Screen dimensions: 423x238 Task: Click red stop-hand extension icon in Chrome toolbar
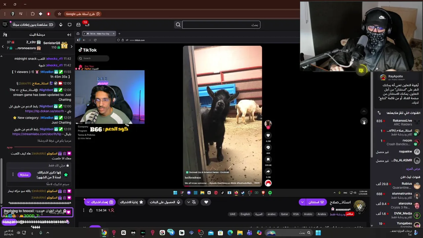pyautogui.click(x=49, y=14)
